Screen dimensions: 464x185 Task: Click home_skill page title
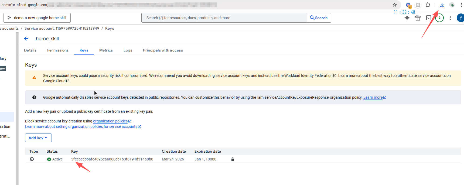click(47, 39)
